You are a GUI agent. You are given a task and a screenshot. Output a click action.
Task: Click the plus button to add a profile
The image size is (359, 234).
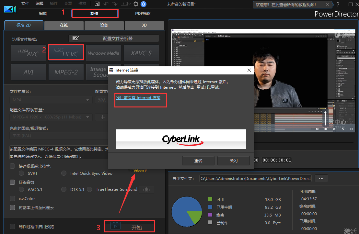102,117
